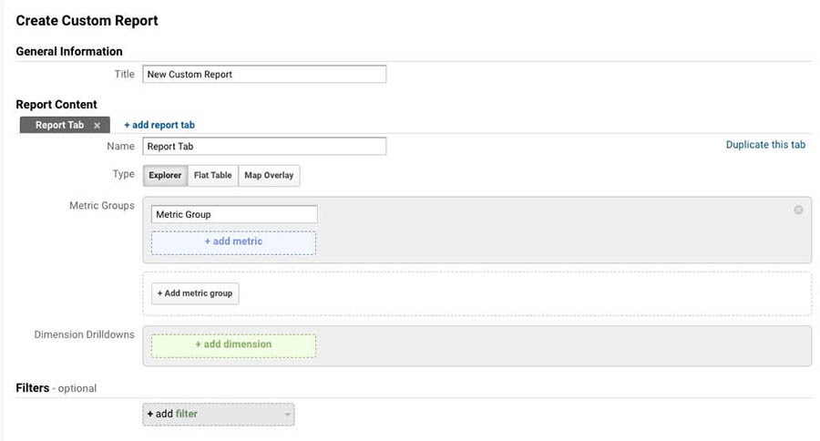Screen dimensions: 820x441
Task: Open the + add filter menu
Action: tap(219, 415)
